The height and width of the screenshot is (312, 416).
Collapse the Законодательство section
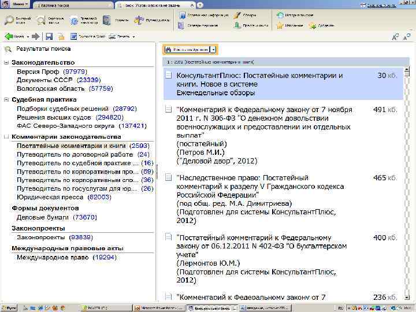[x=6, y=62]
